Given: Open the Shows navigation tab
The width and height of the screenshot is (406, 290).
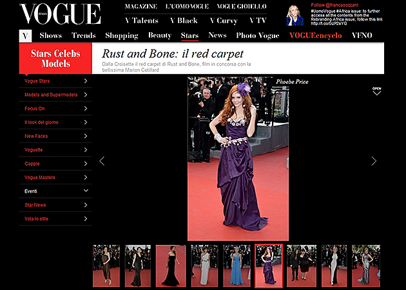Looking at the screenshot, I should coord(51,36).
